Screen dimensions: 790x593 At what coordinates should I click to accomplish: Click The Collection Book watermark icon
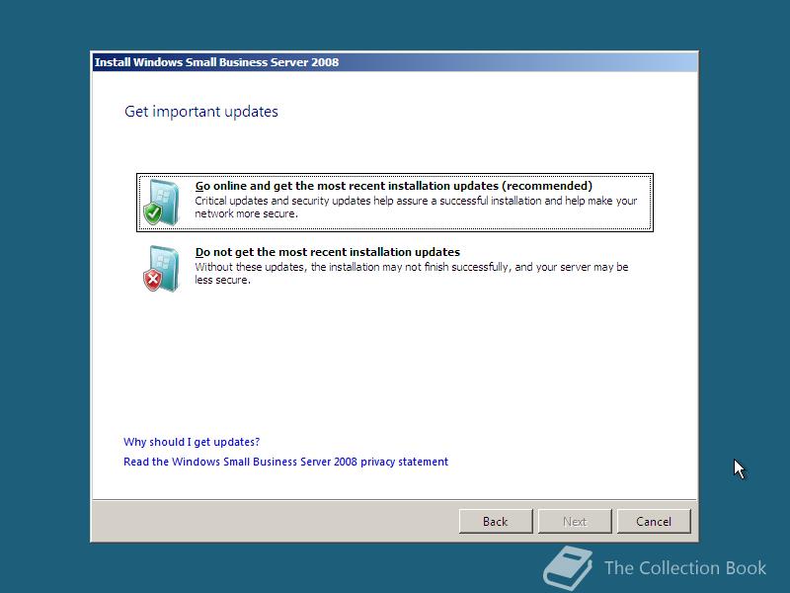point(566,568)
